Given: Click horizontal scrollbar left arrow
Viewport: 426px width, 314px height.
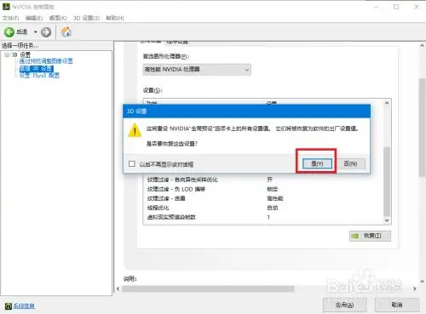Looking at the screenshot, I should 118,288.
